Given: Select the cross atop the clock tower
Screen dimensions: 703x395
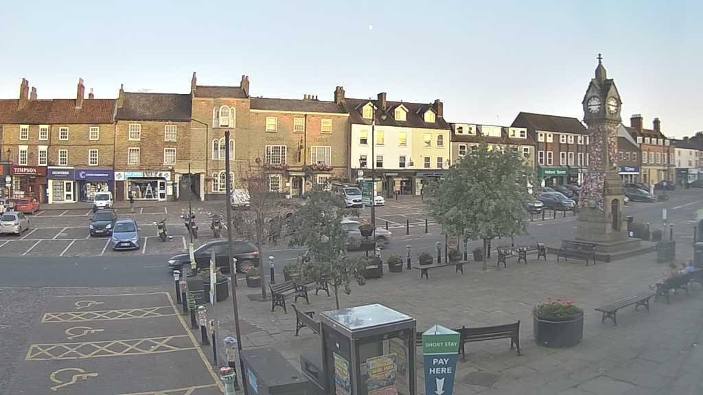Looking at the screenshot, I should pos(599,58).
